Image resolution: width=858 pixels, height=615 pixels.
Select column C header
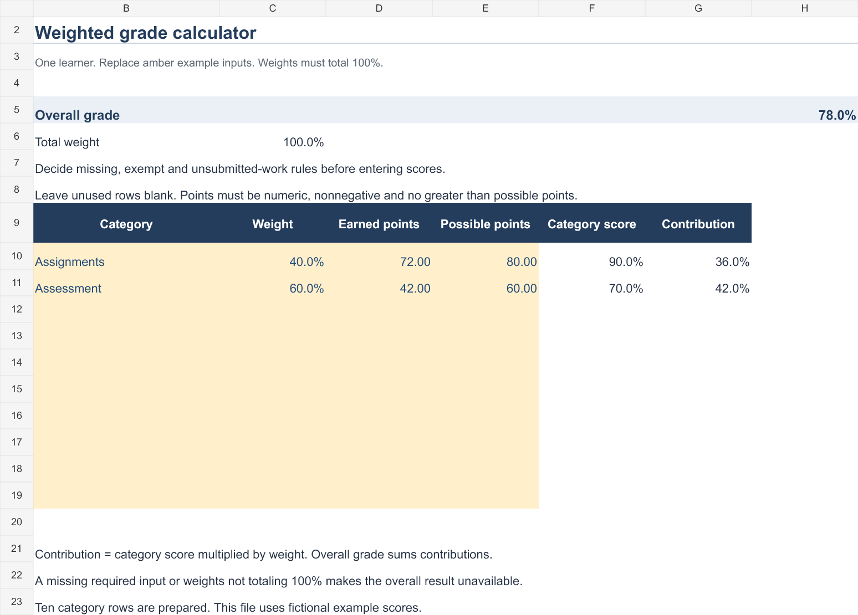click(x=273, y=8)
